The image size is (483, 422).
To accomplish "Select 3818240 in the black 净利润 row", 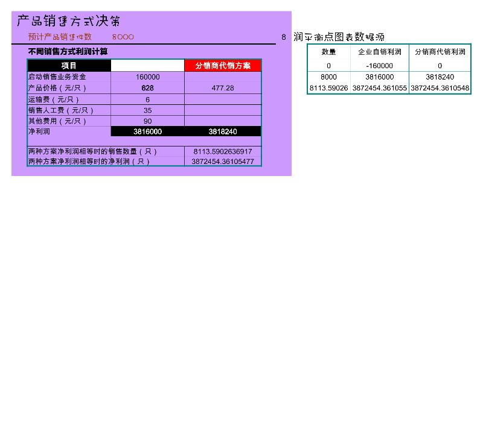I will pos(223,131).
